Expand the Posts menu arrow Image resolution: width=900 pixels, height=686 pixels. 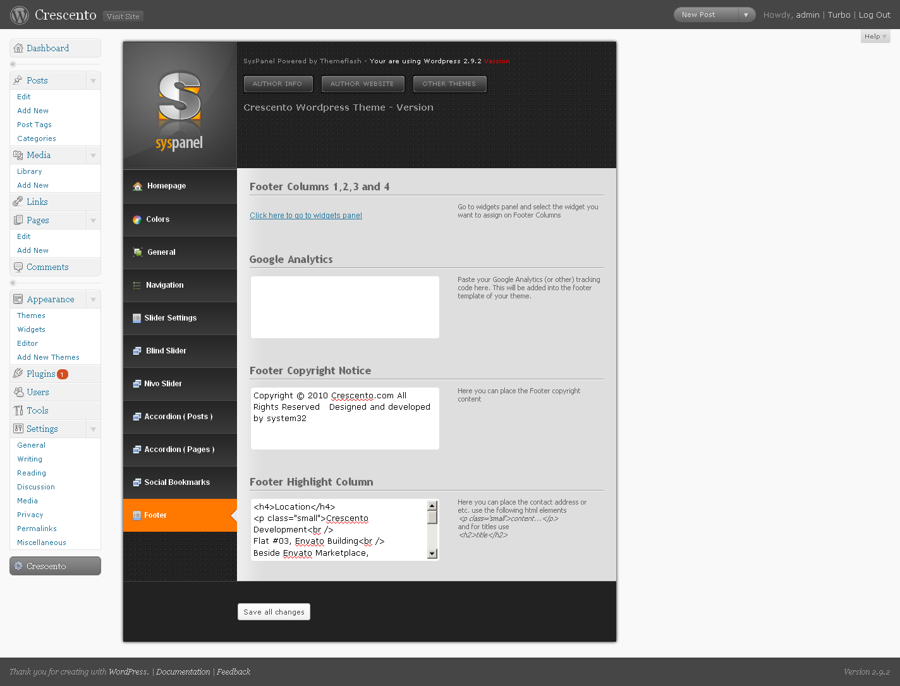click(93, 80)
